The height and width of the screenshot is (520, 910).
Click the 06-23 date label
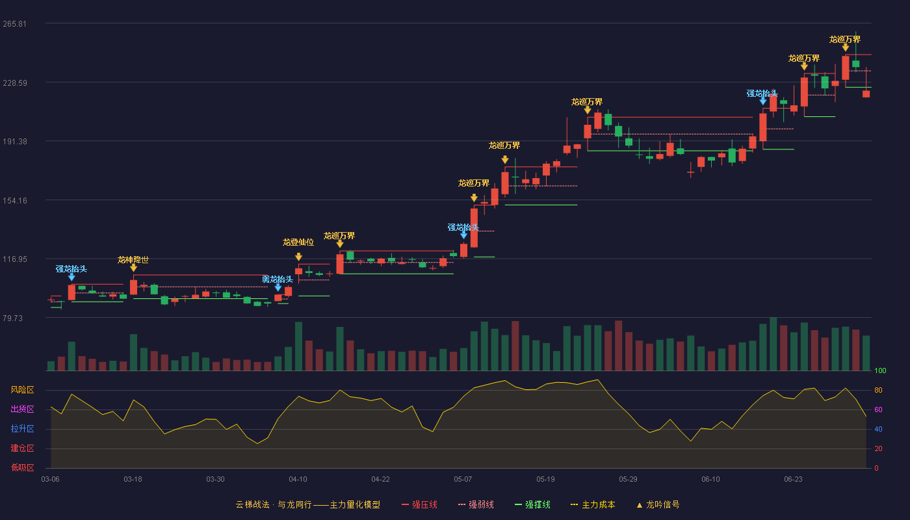(x=794, y=479)
